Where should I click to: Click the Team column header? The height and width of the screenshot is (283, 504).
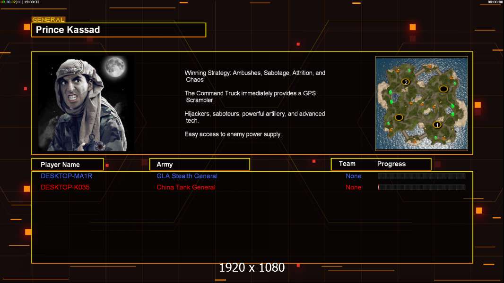click(347, 164)
